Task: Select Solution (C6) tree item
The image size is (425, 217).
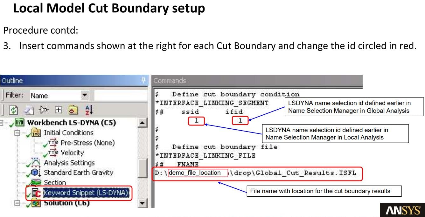Action: (x=66, y=203)
